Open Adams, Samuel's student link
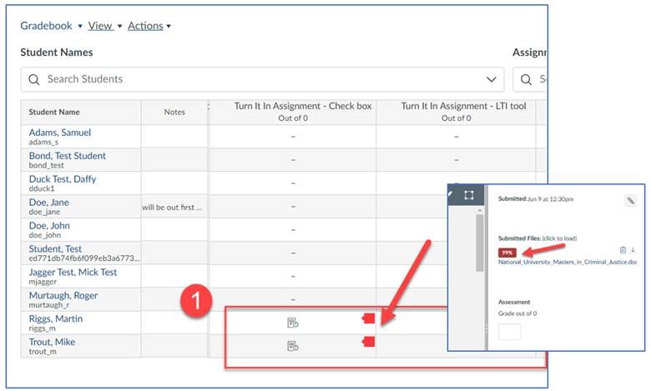 [59, 133]
